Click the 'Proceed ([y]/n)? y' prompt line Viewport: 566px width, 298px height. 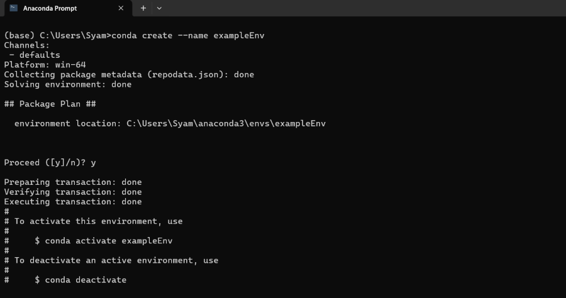coord(50,162)
